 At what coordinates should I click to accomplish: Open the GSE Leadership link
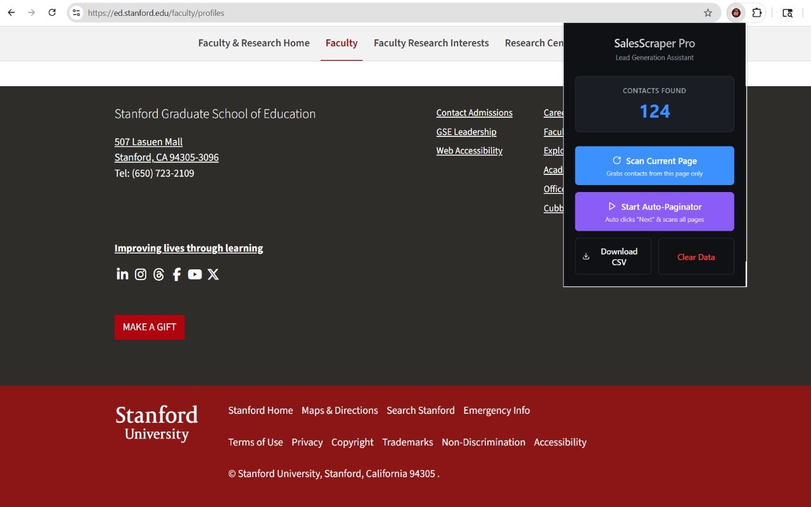pyautogui.click(x=466, y=132)
